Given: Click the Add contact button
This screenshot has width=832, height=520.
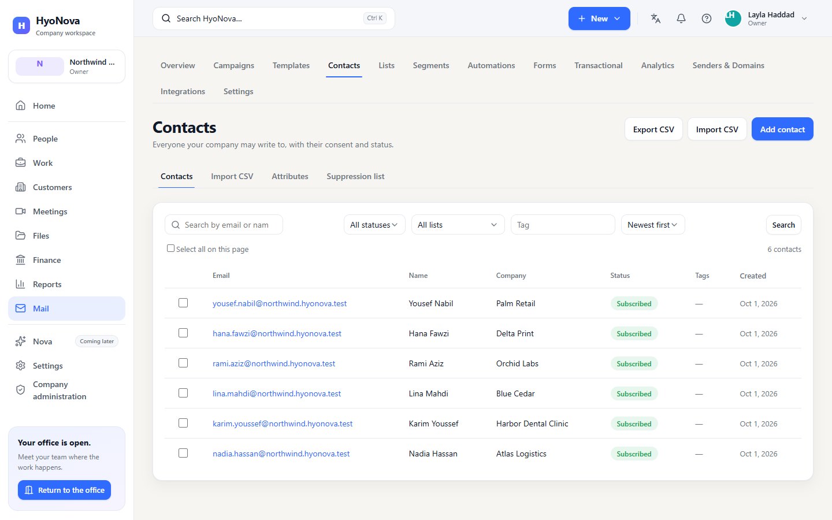Looking at the screenshot, I should click(782, 129).
